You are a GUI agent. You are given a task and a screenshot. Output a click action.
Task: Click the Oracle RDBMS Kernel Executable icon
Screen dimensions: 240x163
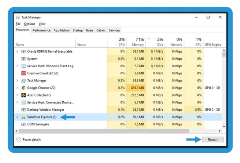(23, 52)
